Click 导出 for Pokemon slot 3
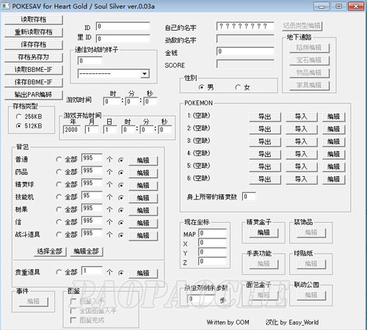Viewport: 367px width, 330px height. tap(265, 142)
